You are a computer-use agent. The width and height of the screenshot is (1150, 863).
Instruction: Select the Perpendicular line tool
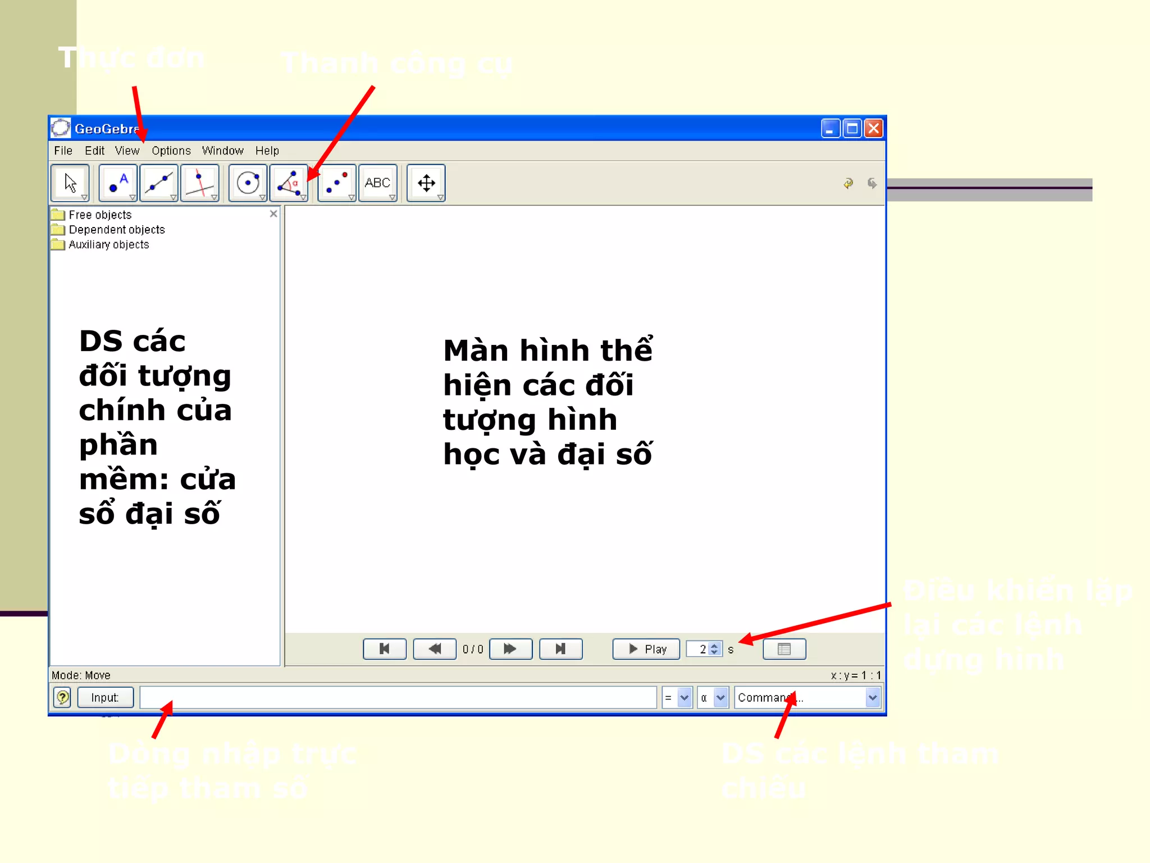[x=200, y=183]
